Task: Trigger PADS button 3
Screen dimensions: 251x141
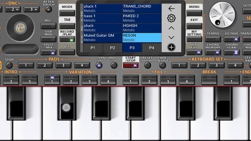Action: tap(64, 65)
